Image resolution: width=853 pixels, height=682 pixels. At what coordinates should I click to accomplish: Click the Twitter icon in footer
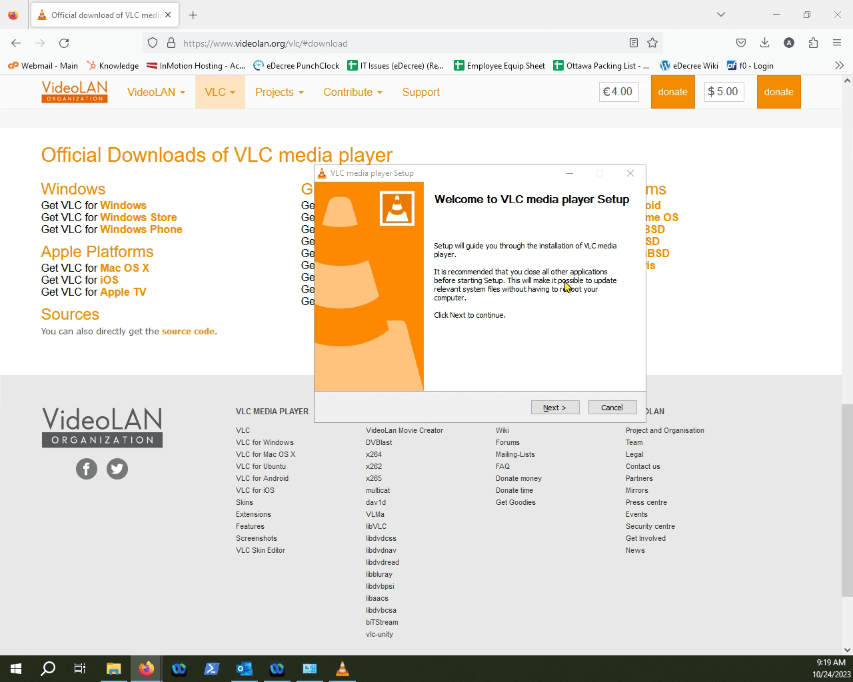coord(117,469)
